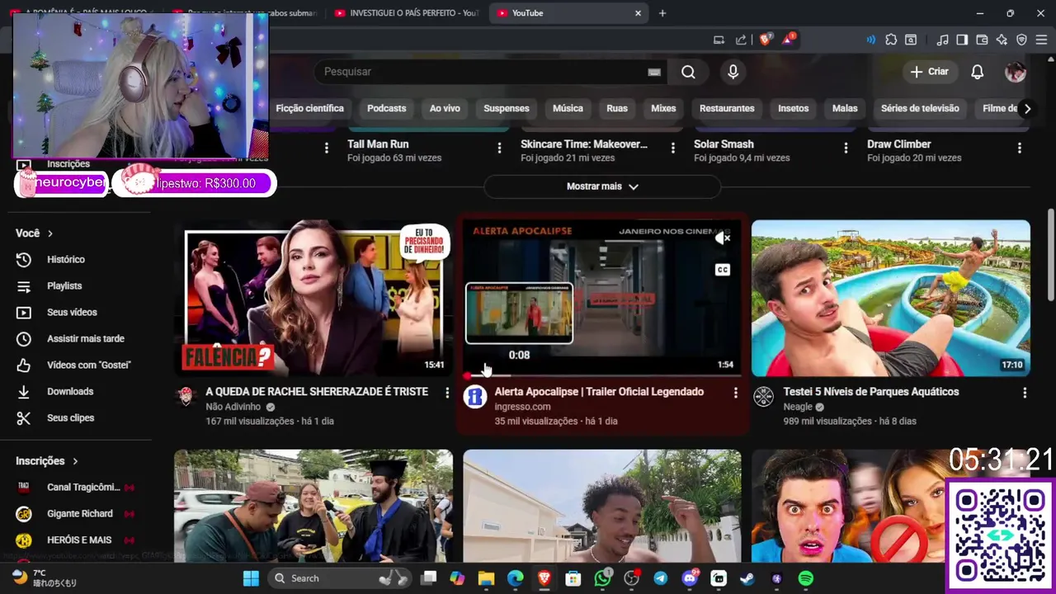Click the install app icon in the address bar
The image size is (1056, 594).
click(x=719, y=40)
